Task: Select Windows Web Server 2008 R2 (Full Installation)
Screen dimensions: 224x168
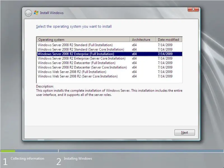Action: [x=72, y=72]
